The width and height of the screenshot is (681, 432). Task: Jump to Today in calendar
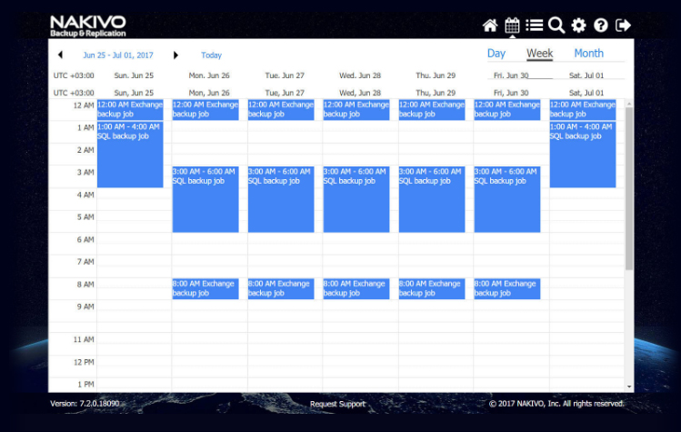pyautogui.click(x=211, y=55)
